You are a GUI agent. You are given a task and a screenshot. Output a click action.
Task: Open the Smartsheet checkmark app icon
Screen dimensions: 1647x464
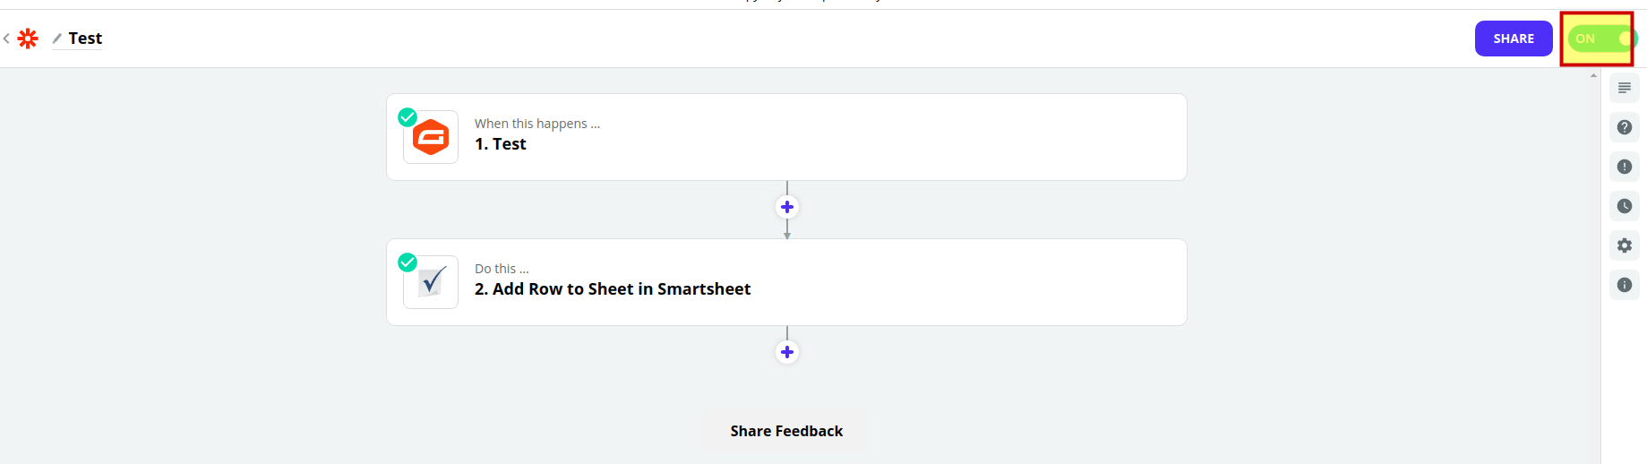431,282
